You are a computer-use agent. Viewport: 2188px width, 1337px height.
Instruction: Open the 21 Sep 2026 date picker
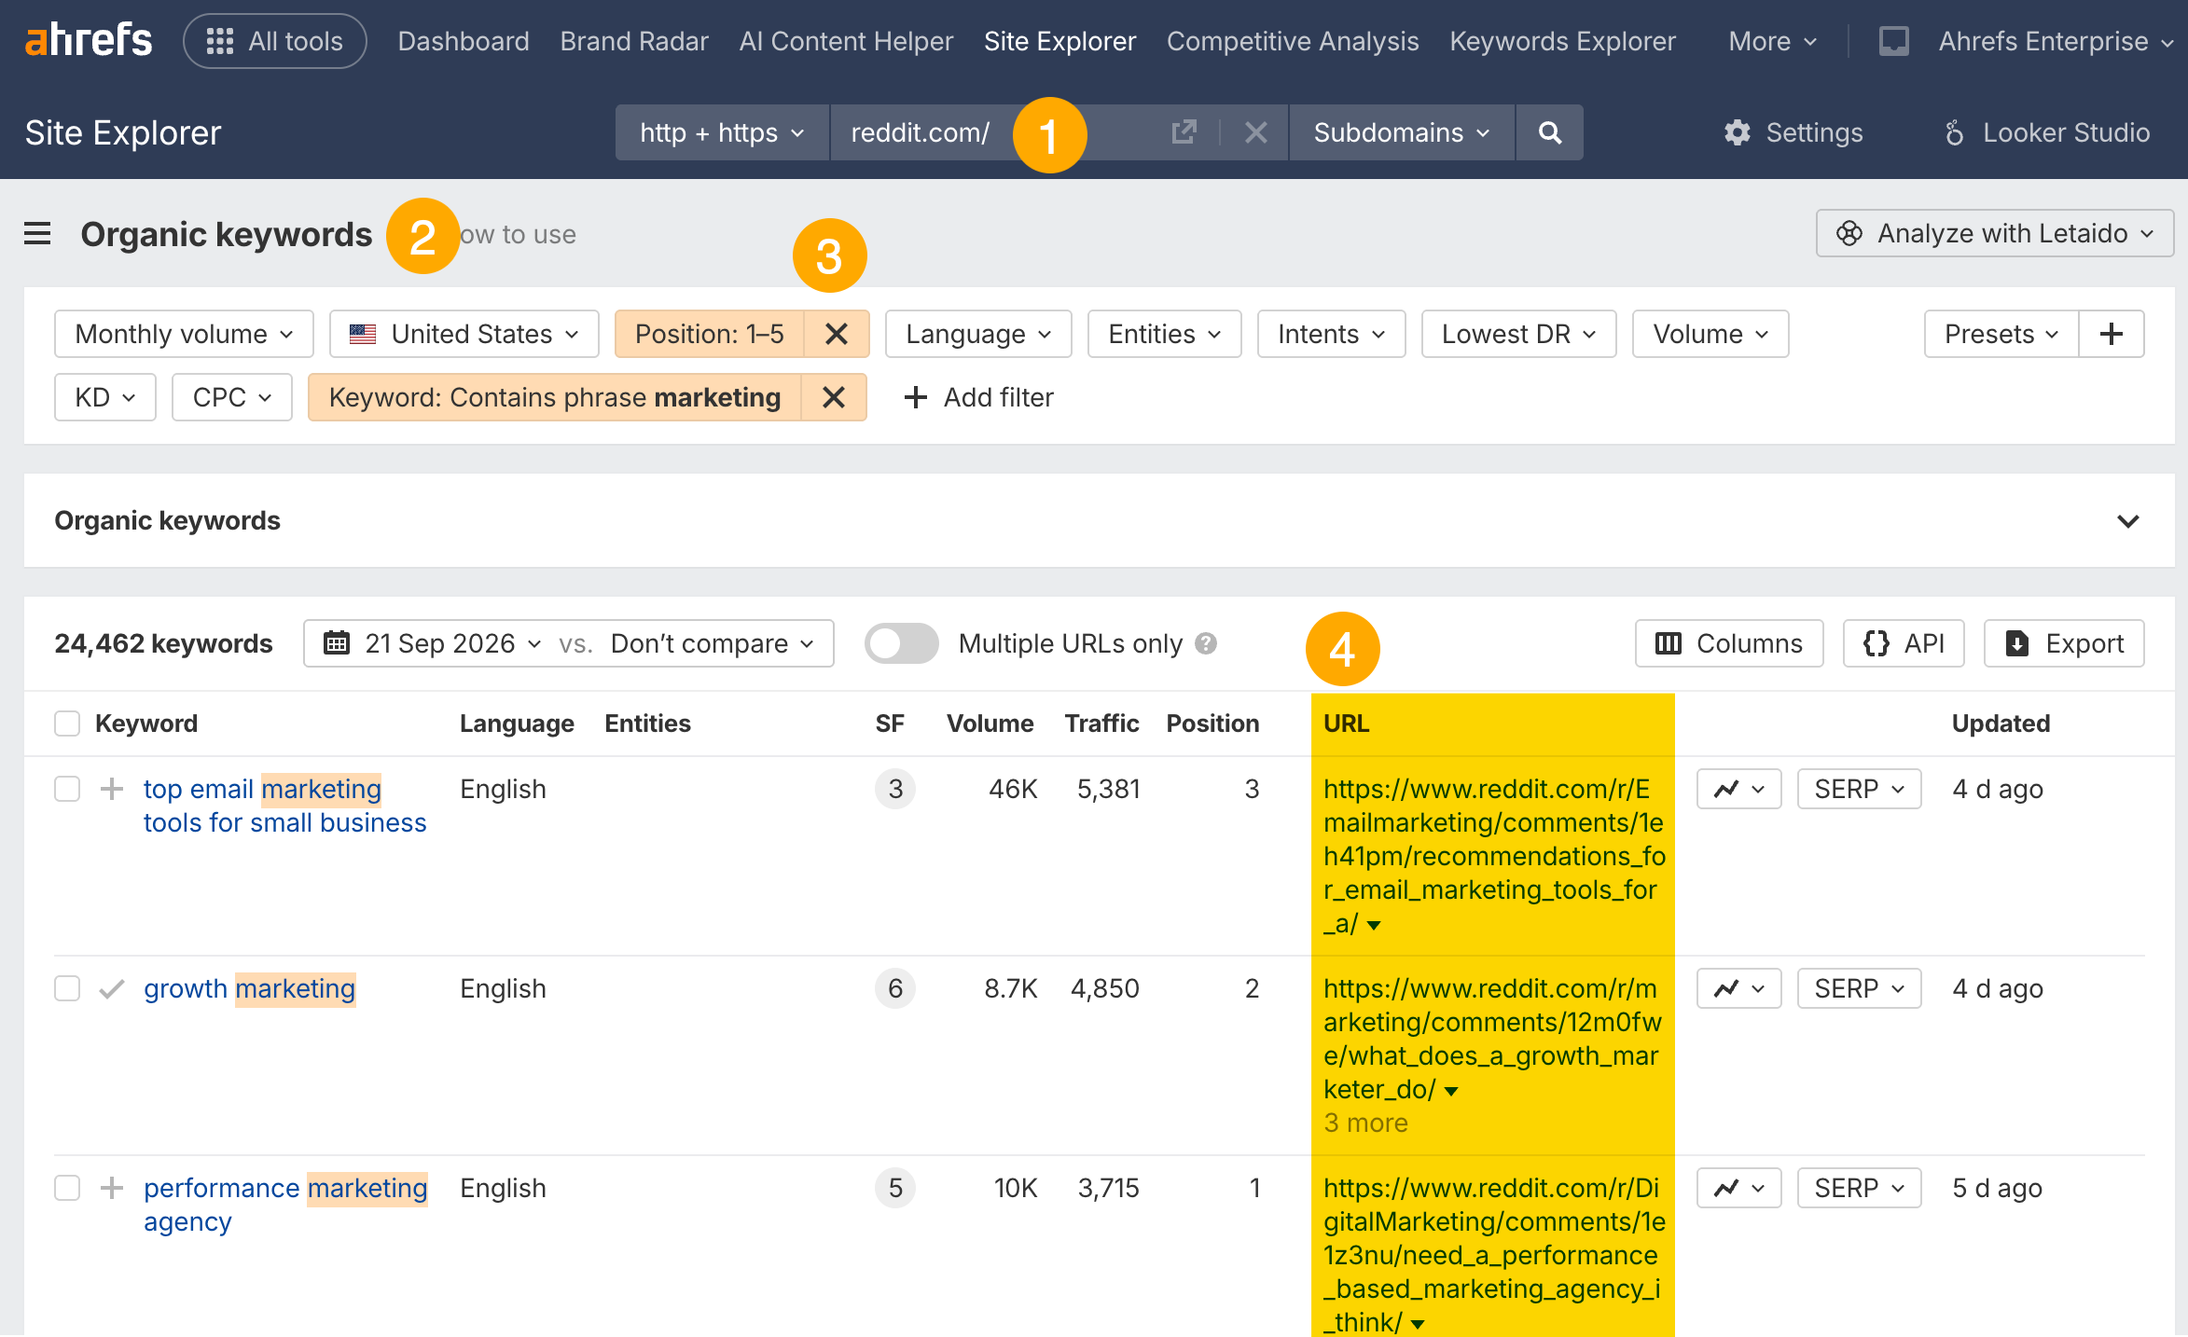(434, 643)
